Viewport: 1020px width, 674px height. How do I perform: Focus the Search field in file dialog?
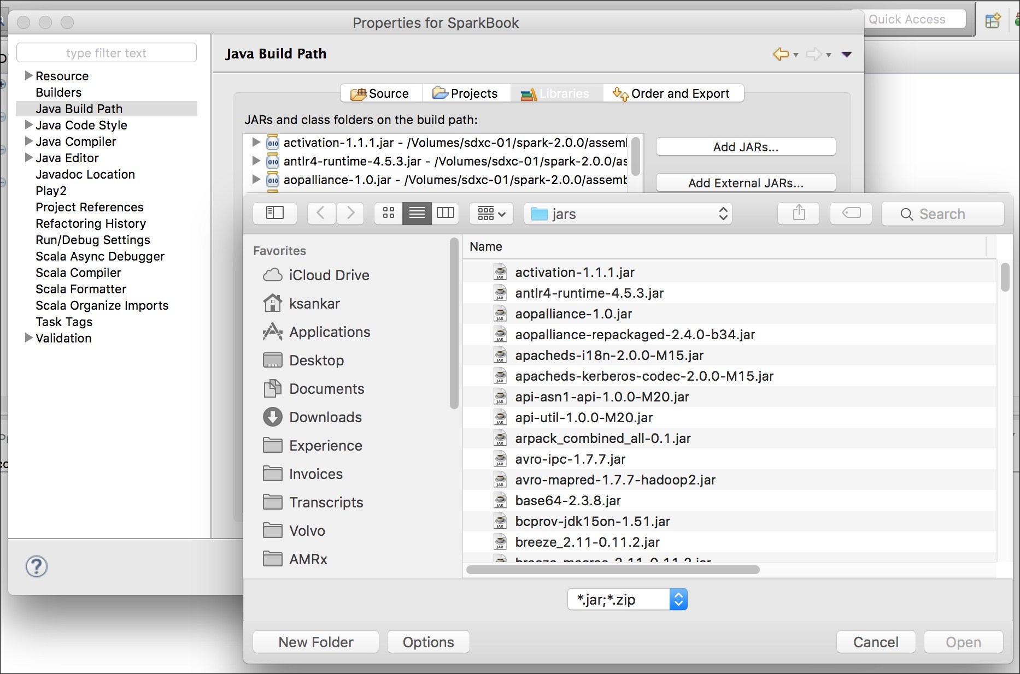943,214
